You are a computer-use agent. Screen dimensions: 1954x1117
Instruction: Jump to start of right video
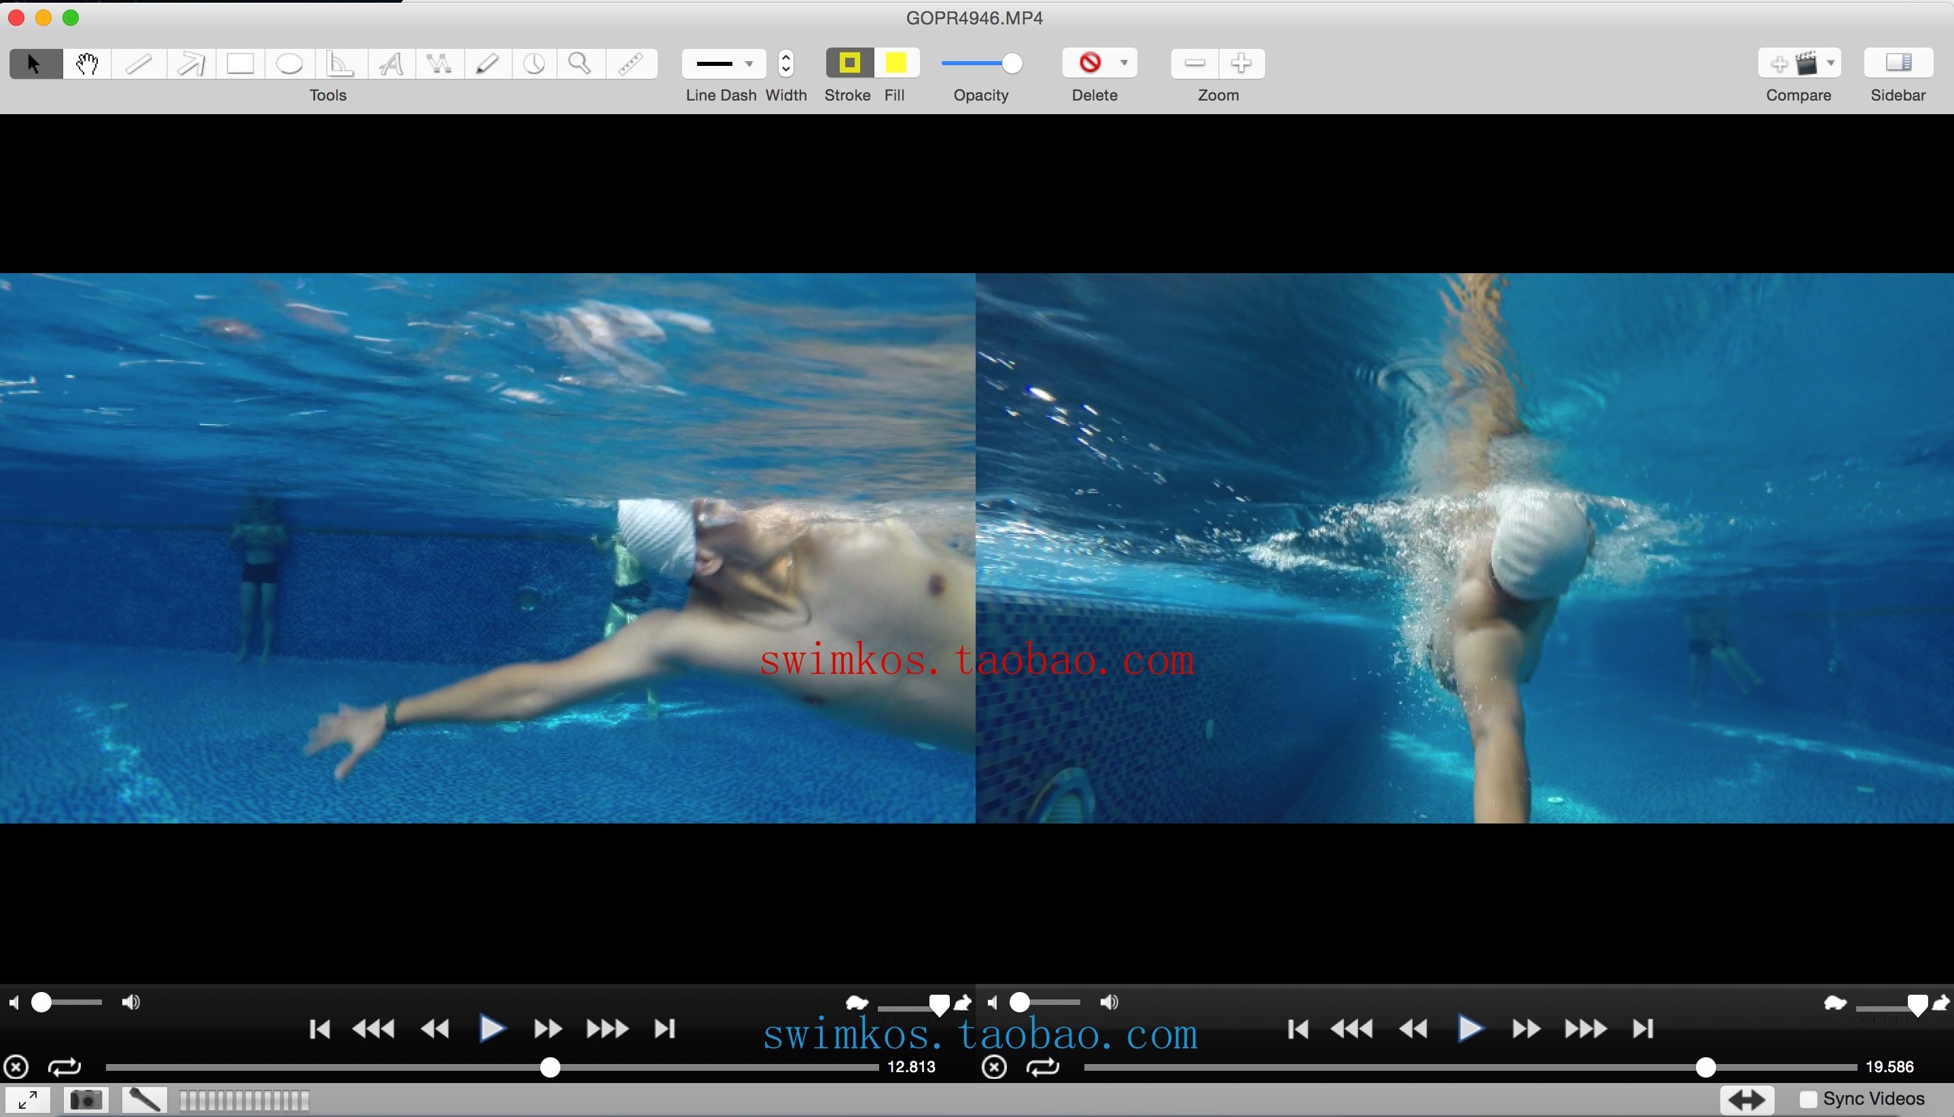click(x=1297, y=1029)
